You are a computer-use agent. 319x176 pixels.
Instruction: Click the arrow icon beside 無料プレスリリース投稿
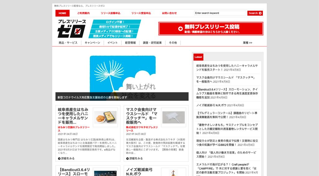point(180,29)
